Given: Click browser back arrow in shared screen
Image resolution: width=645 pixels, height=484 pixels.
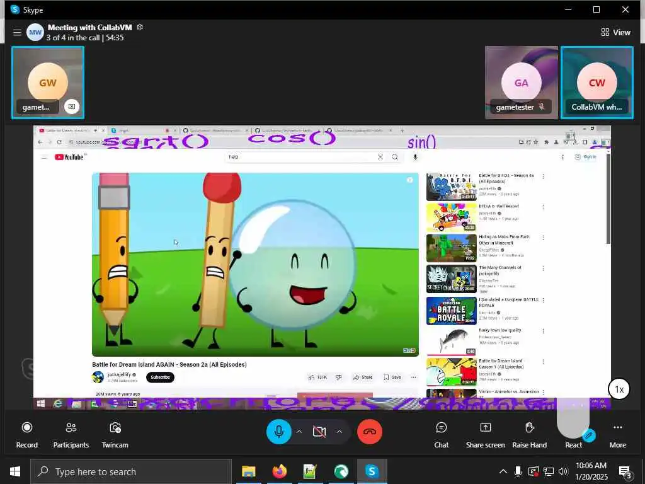Looking at the screenshot, I should pyautogui.click(x=40, y=142).
